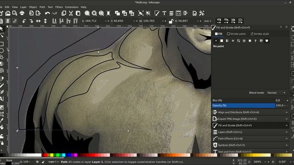
Task: Switch to the Stroke style tab
Action: pos(260,34)
